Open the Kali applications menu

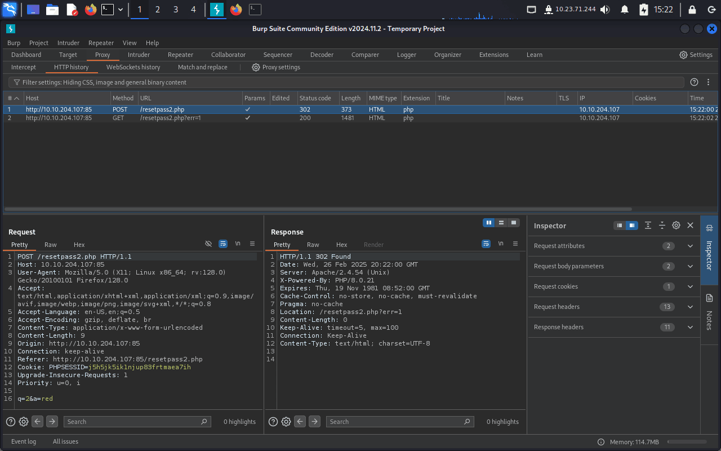pyautogui.click(x=10, y=9)
